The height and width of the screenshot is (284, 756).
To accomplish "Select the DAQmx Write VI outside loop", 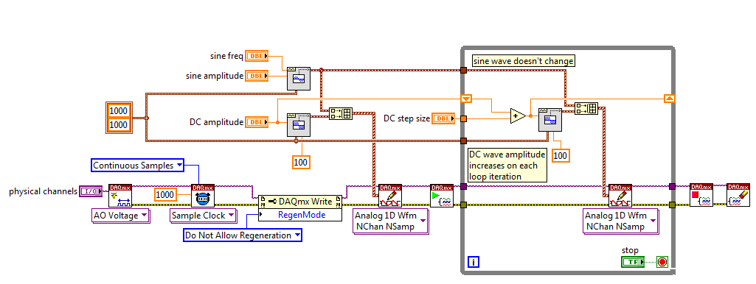I will tap(390, 195).
